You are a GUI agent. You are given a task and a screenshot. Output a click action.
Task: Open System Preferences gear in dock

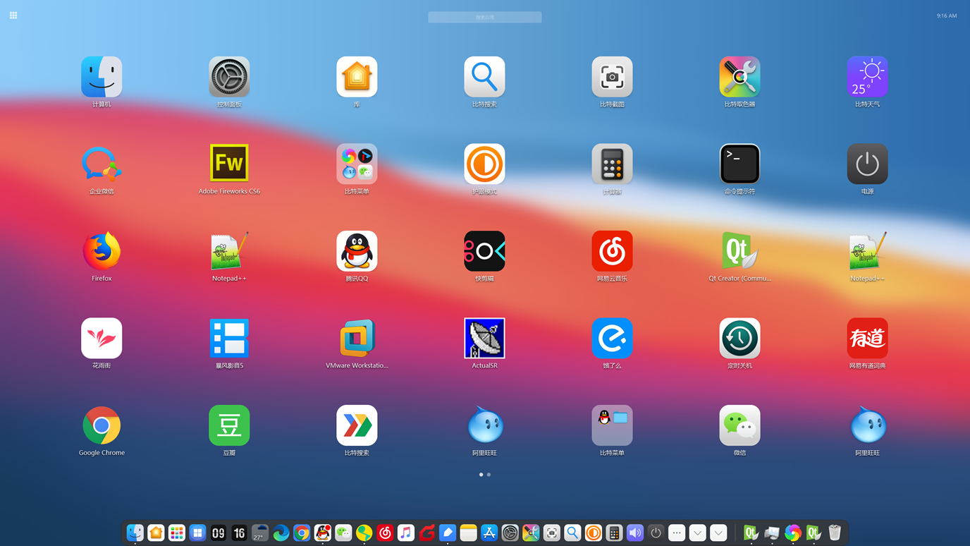[510, 533]
